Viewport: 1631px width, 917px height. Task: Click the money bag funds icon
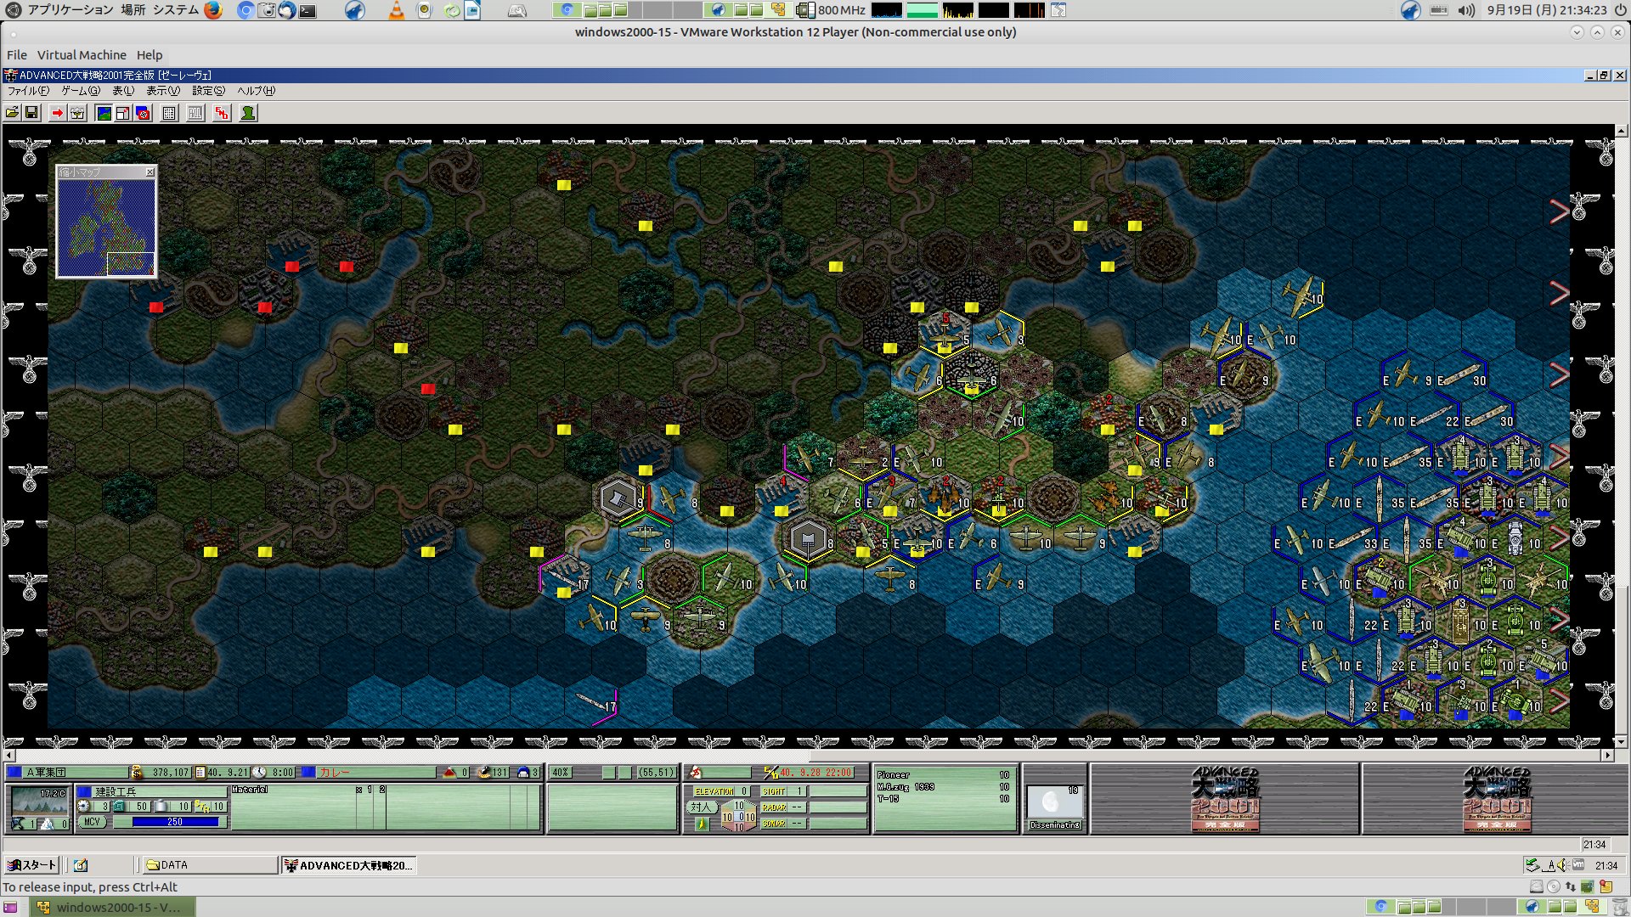pyautogui.click(x=137, y=773)
